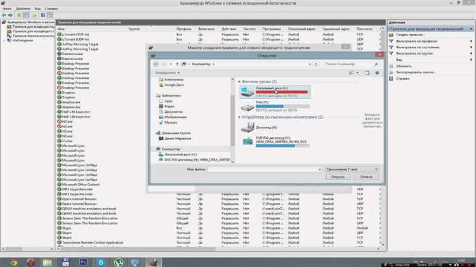This screenshot has width=476, height=267.
Task: Go back in the Open dialog
Action: 155,64
